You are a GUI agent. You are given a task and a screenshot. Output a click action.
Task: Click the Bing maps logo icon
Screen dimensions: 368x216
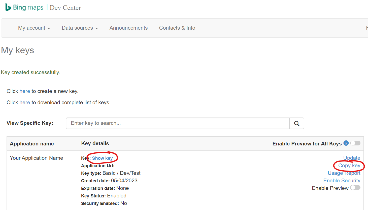8,8
